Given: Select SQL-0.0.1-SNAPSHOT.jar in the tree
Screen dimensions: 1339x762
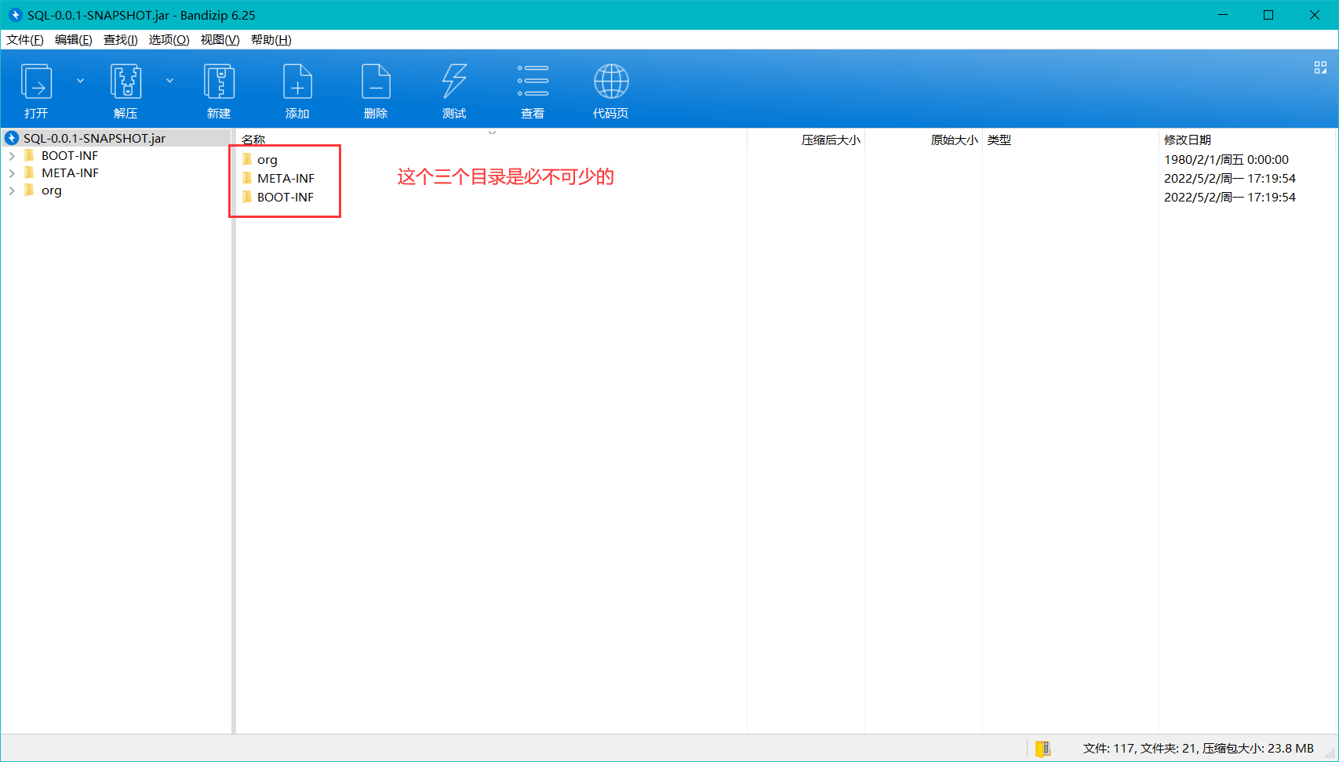Looking at the screenshot, I should click(94, 138).
